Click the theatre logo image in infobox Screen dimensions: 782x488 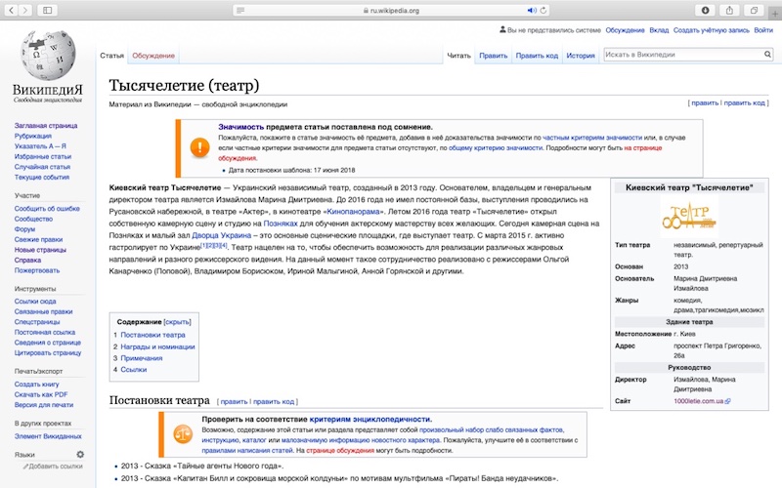(x=689, y=216)
